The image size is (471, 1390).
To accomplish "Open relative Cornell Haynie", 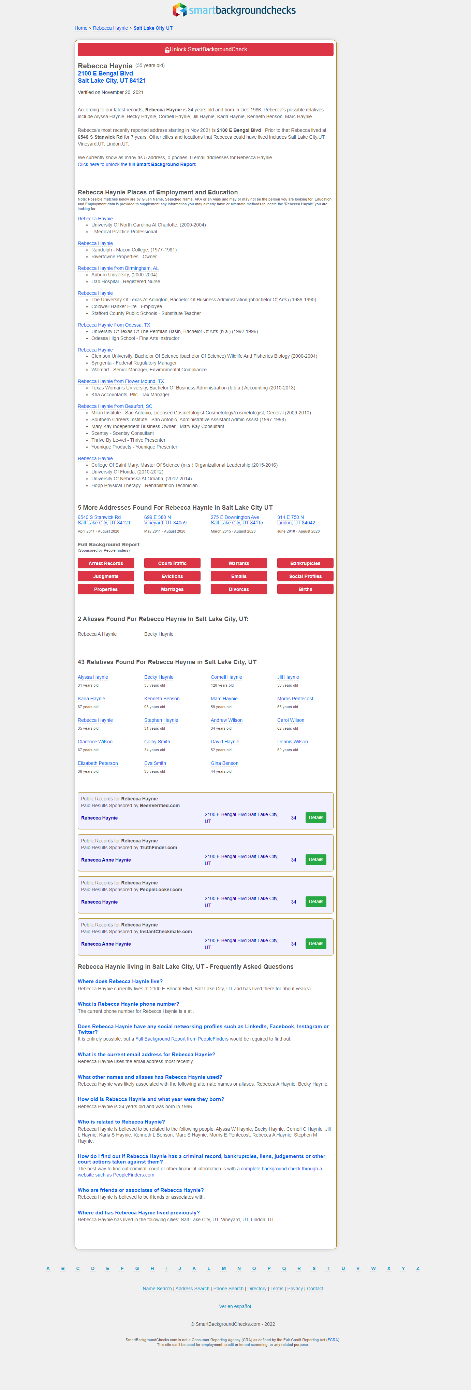I will 226,677.
